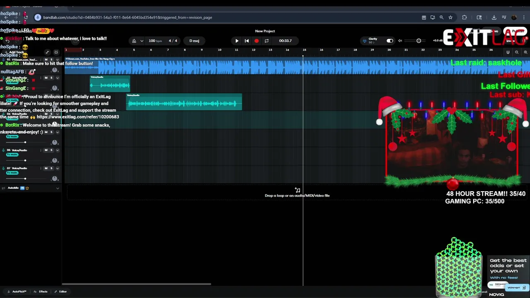Open track 01 options menu dots
Screen dimensions: 530x298
coord(41,60)
